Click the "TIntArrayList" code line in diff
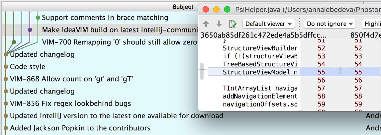The width and height of the screenshot is (381, 135). (259, 88)
